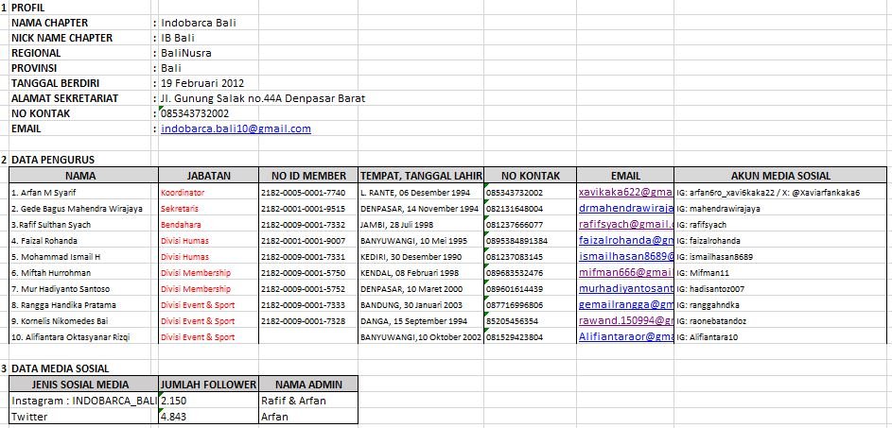The width and height of the screenshot is (892, 428).
Task: Select the name cell 1. Arfan M Syarif
Action: tap(83, 192)
